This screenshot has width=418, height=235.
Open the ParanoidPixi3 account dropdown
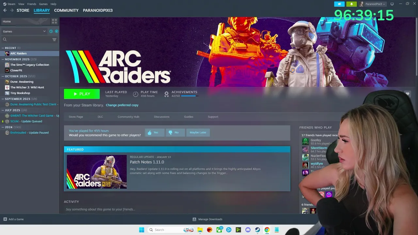pos(372,4)
